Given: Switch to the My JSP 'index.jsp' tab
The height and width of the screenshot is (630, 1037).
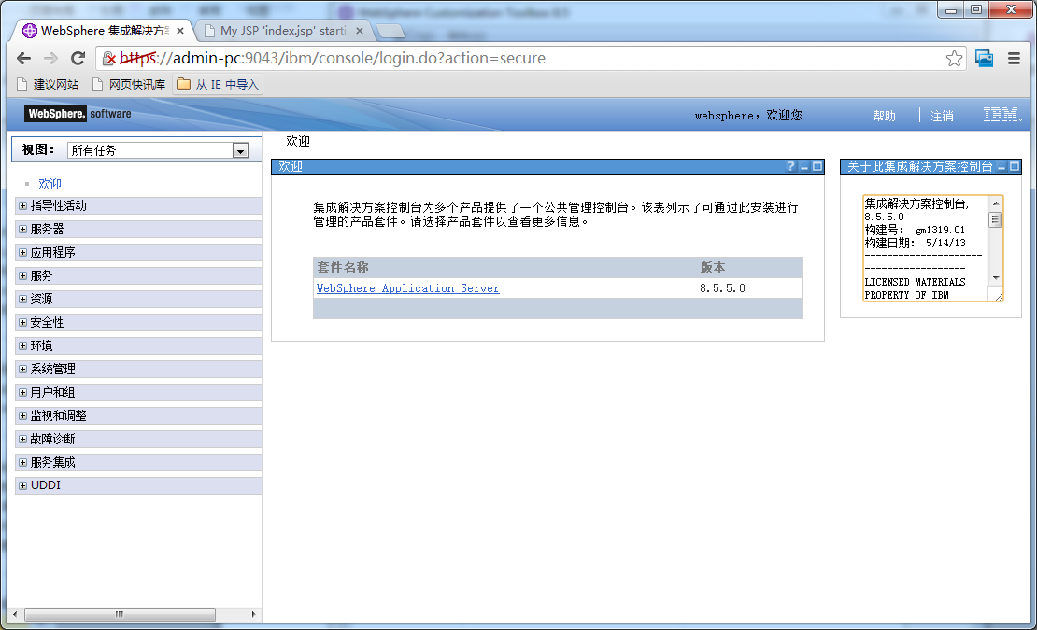Looking at the screenshot, I should pos(284,31).
